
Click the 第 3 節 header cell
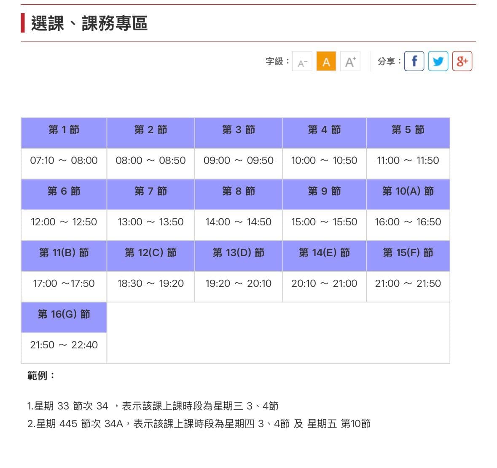tap(239, 133)
